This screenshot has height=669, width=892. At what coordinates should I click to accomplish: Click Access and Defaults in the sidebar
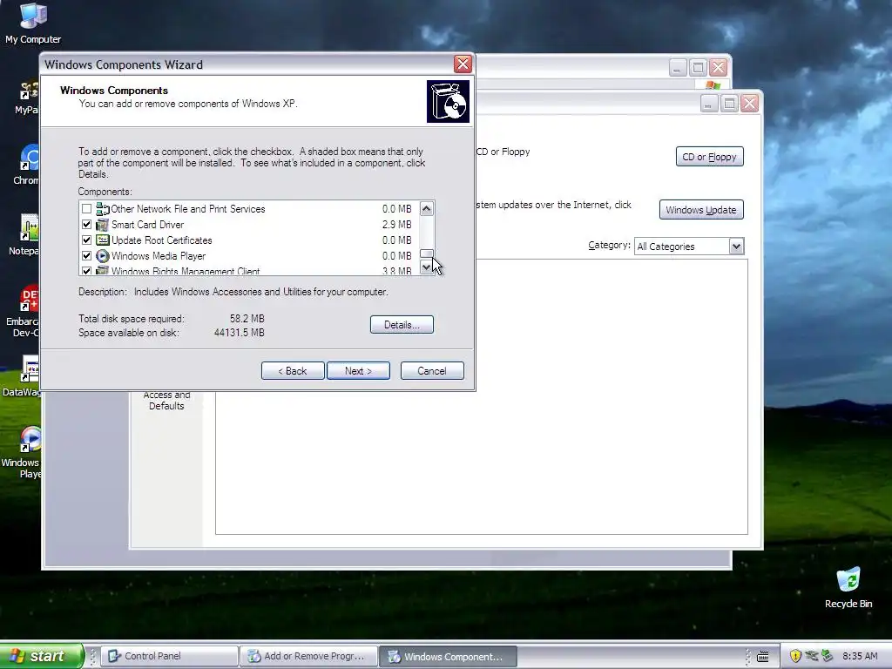[166, 401]
